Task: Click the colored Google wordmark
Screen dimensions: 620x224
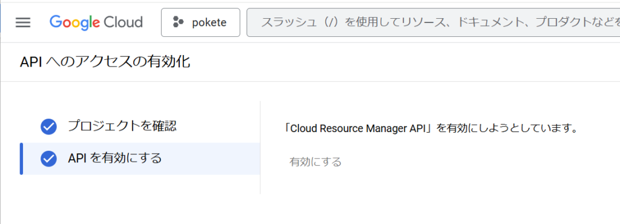Action: coord(74,22)
